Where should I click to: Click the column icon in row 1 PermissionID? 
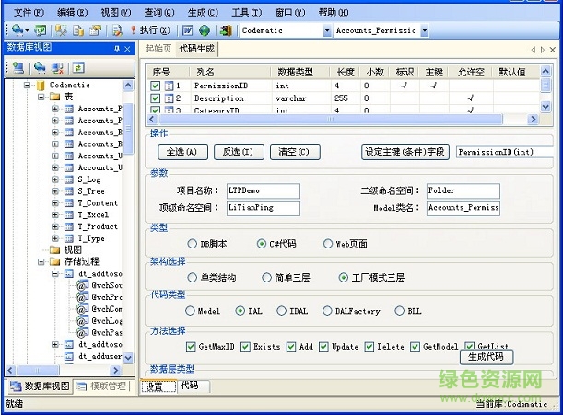coord(169,86)
